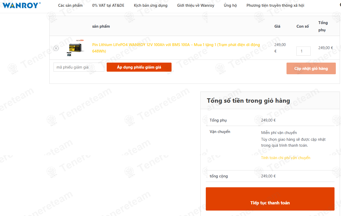Click the Tổng phụ label in the cart totals

pyautogui.click(x=218, y=120)
